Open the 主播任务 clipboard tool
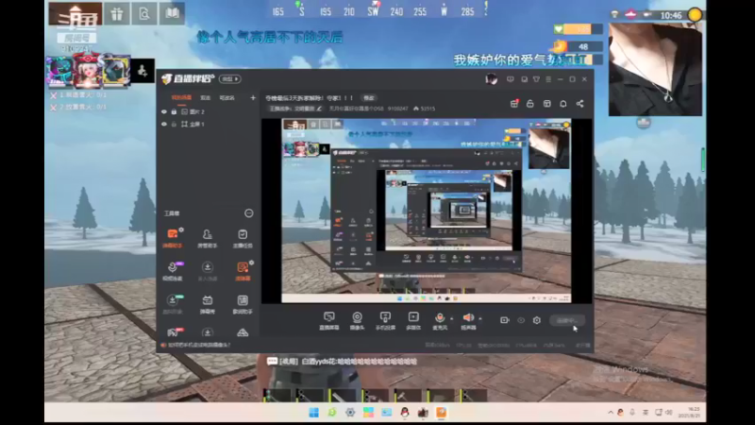The width and height of the screenshot is (755, 425). pos(243,238)
